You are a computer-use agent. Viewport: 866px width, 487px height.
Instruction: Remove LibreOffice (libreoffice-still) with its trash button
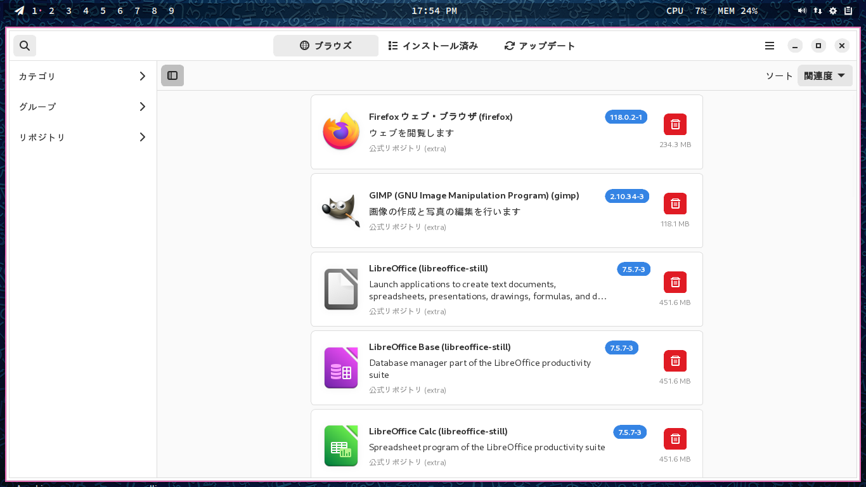coord(675,282)
